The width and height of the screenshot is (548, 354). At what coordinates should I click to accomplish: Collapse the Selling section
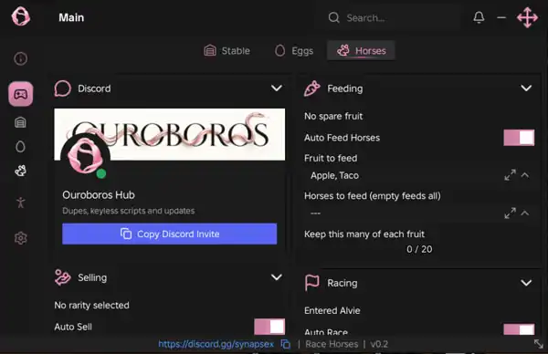click(277, 277)
